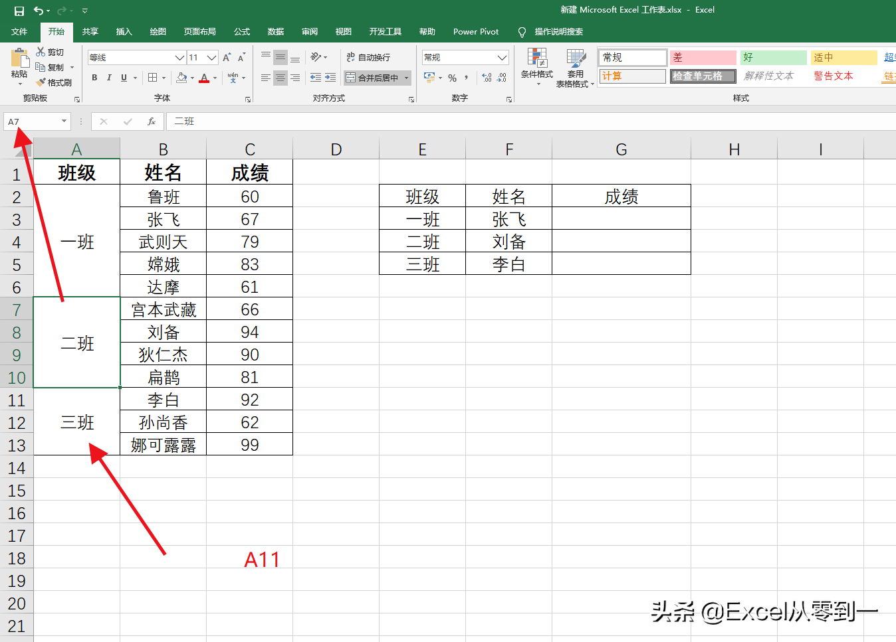Select column G header

point(621,149)
